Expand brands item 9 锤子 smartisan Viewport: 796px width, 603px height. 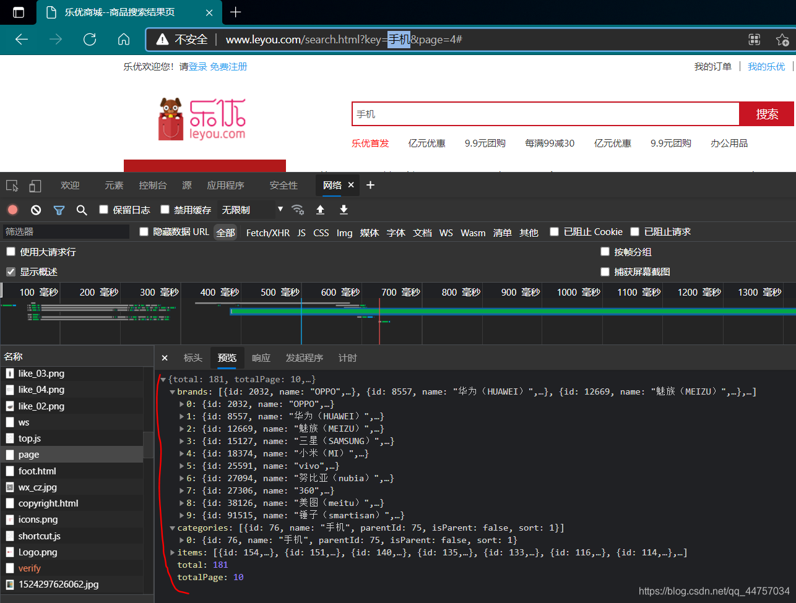click(x=182, y=516)
